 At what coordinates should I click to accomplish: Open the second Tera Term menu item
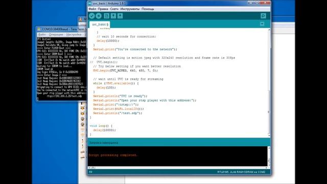(x=56, y=35)
